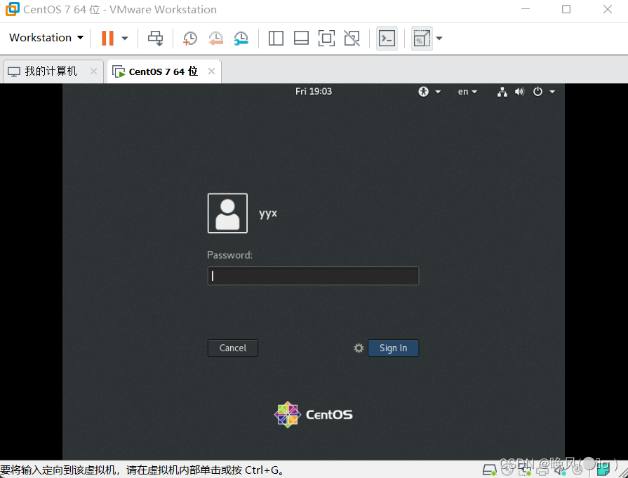The width and height of the screenshot is (628, 478).
Task: Open the en keyboard layout menu
Action: tap(467, 92)
